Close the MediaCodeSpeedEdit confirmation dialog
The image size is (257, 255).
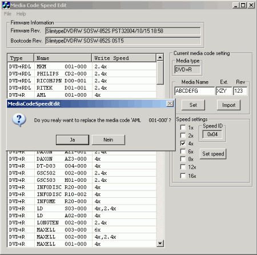point(170,103)
